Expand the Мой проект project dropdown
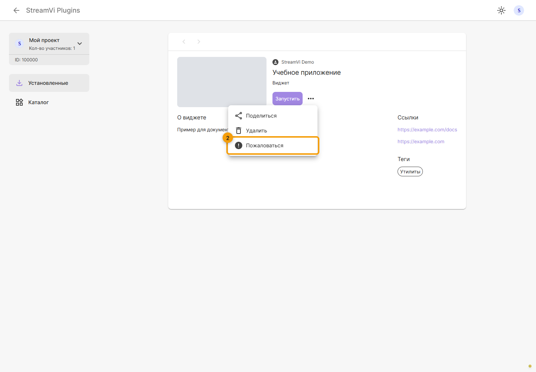Viewport: 536px width, 372px height. click(x=80, y=44)
